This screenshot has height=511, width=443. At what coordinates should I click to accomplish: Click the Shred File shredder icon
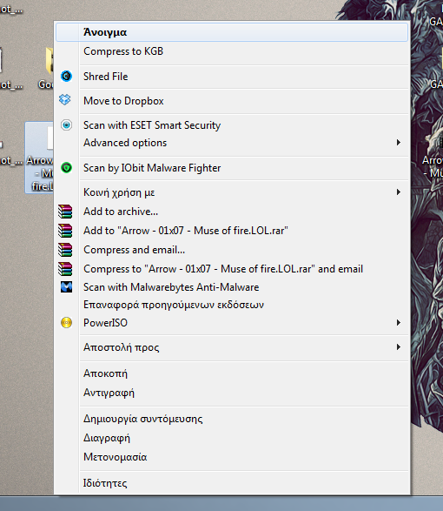[66, 77]
